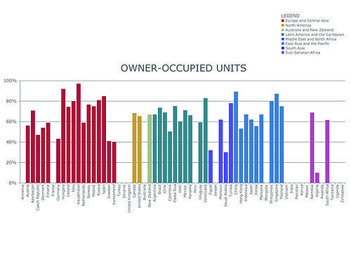The image size is (351, 271).
Task: Select the Latin America and the Caribbean legend label
Action: (314, 34)
